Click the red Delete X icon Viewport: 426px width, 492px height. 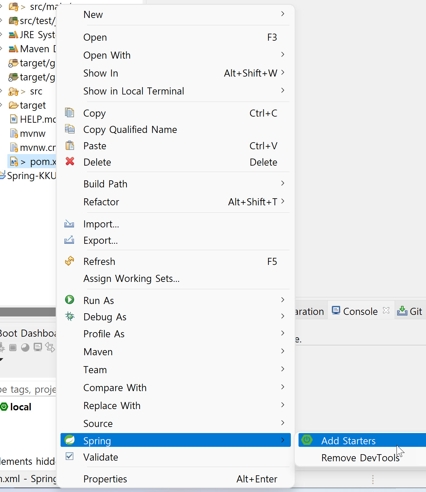70,161
